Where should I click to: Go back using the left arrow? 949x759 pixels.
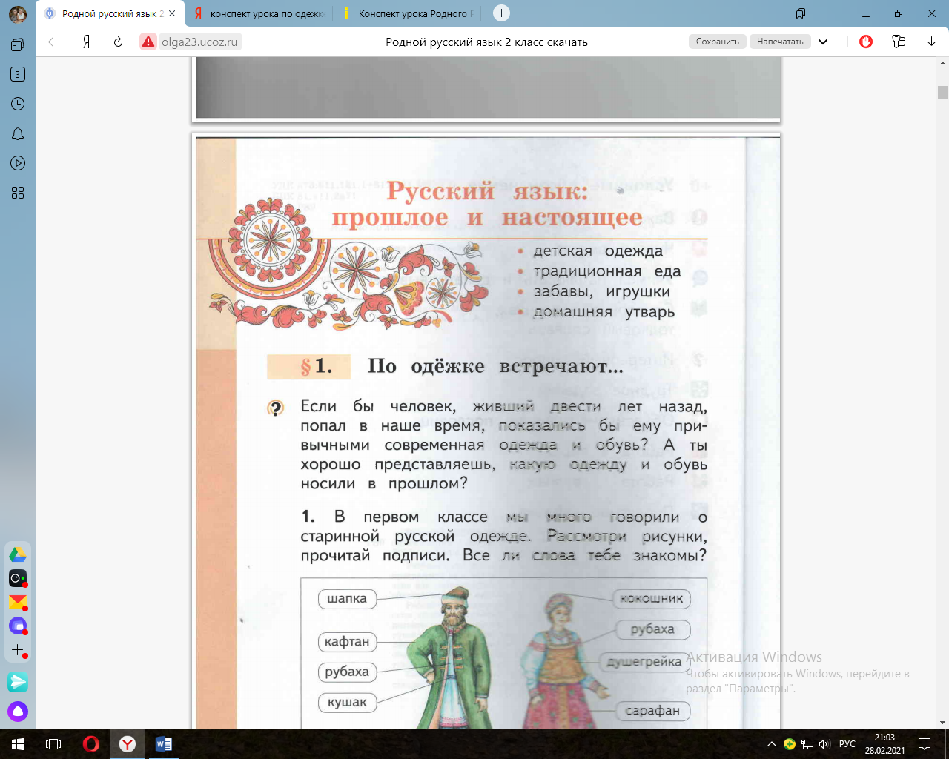coord(53,42)
